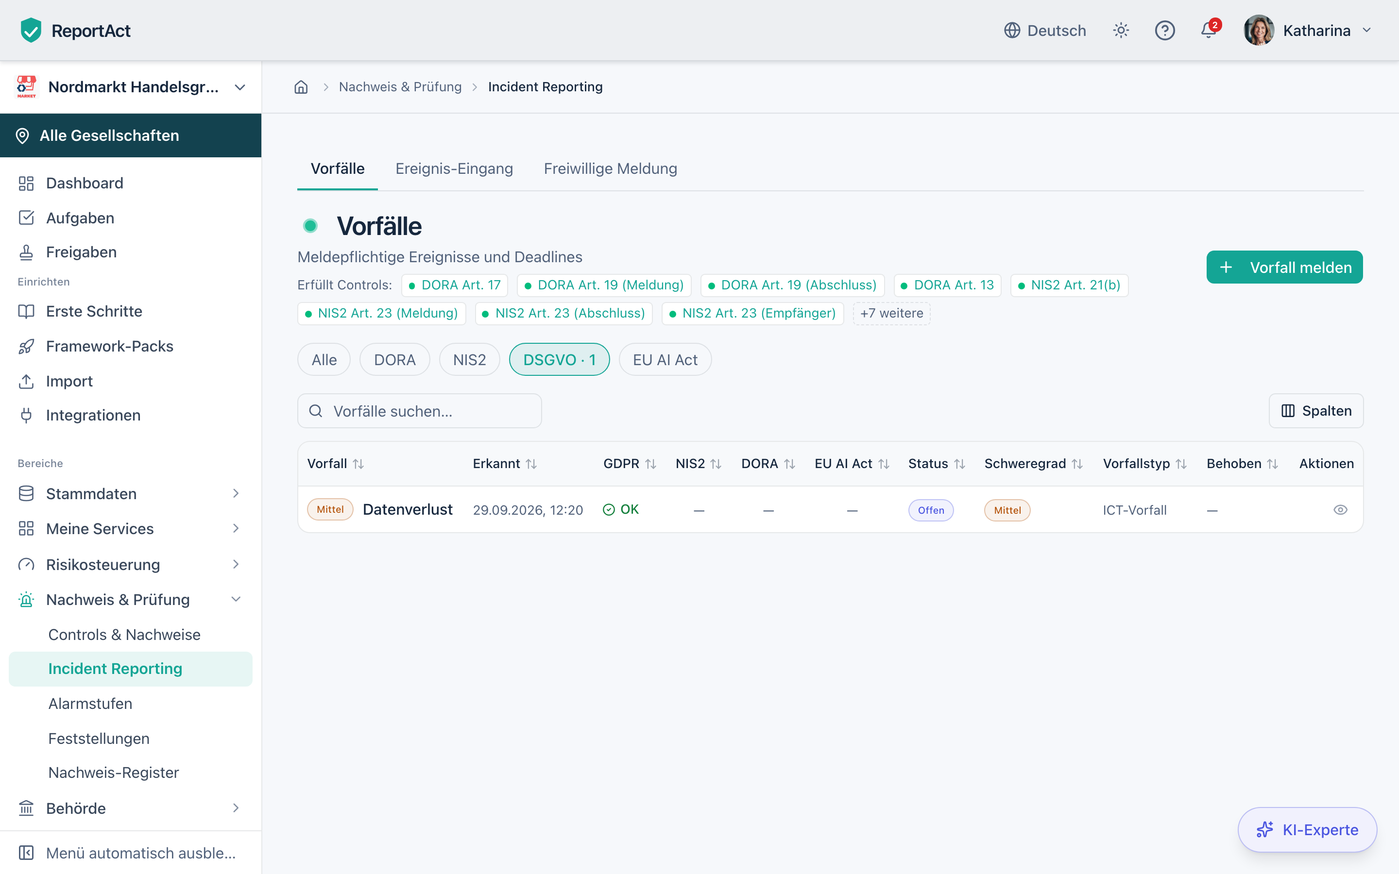
Task: Click the ReportAct shield logo
Action: point(31,30)
